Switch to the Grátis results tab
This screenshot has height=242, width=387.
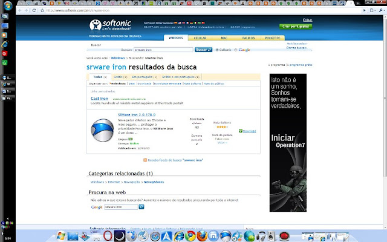[120, 77]
